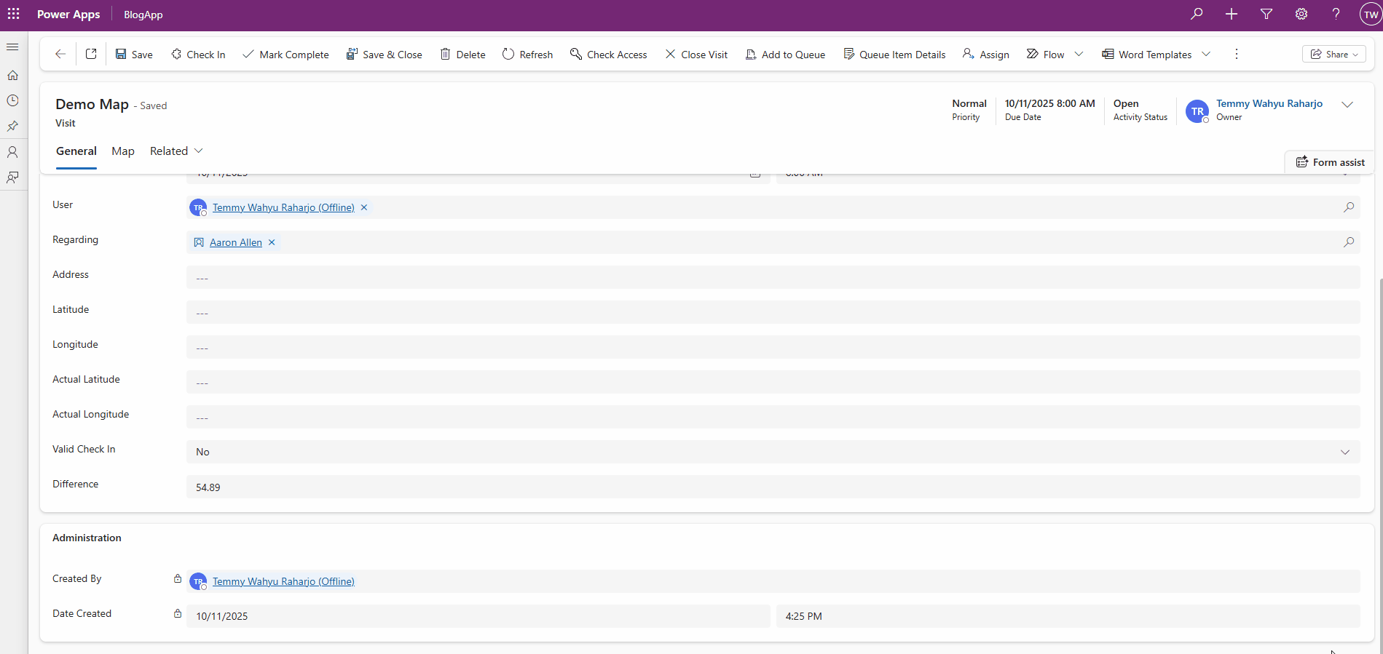
Task: Click the Date Created 10/11/2025 field
Action: (x=478, y=616)
